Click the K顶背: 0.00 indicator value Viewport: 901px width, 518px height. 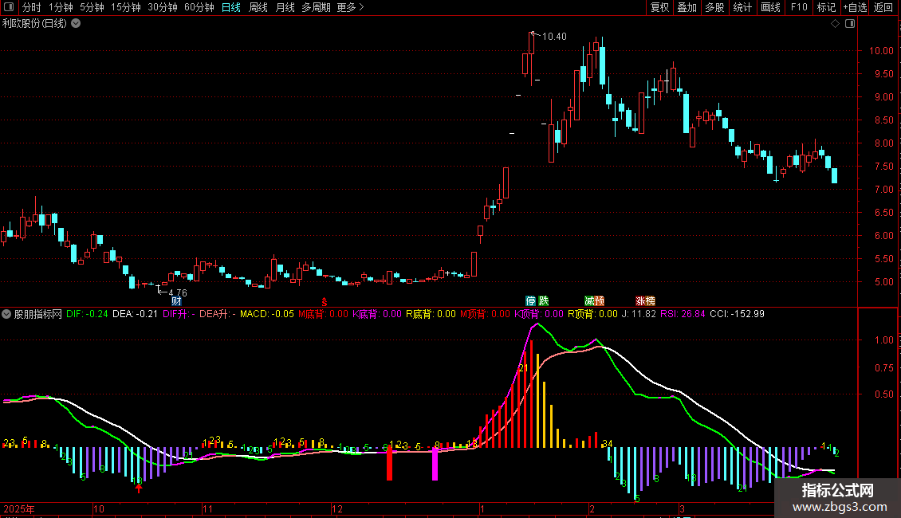(x=538, y=314)
